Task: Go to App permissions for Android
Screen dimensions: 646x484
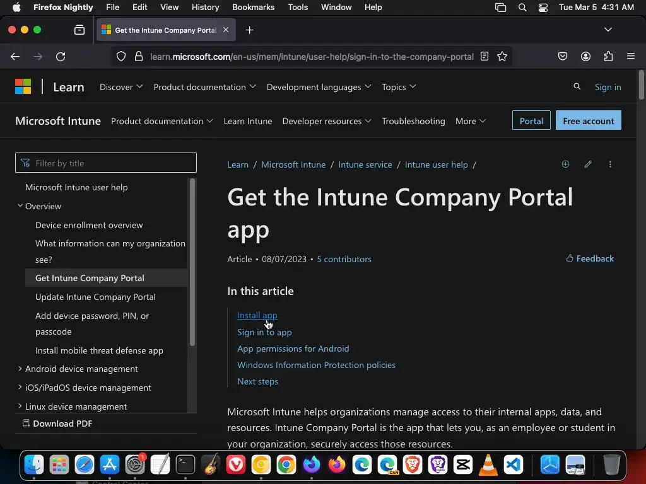Action: click(x=293, y=349)
